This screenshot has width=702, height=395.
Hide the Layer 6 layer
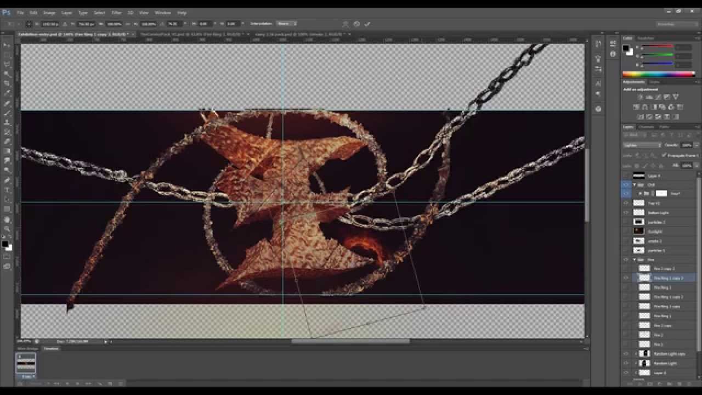coord(626,373)
